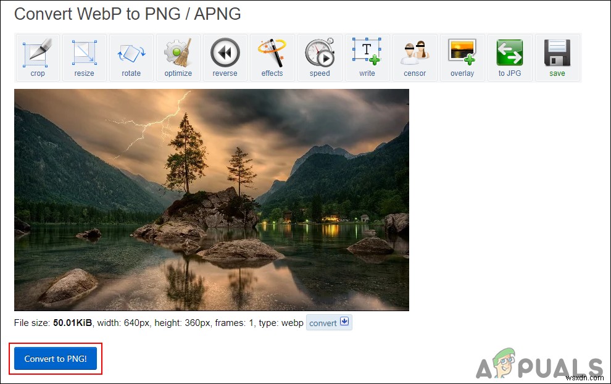This screenshot has width=611, height=384.
Task: Click the to JPG conversion icon
Action: (x=510, y=57)
